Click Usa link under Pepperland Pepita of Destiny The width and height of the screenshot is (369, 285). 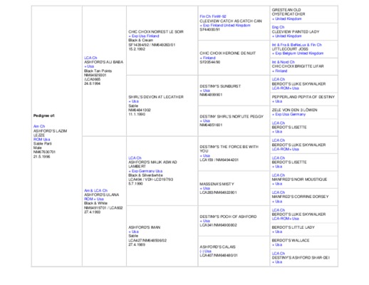(x=277, y=101)
